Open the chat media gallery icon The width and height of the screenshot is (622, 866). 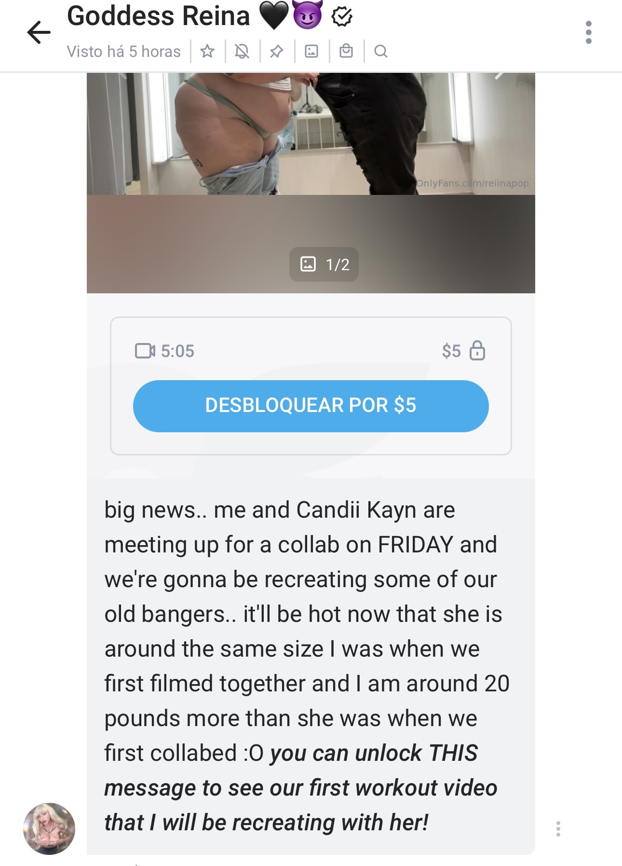311,51
